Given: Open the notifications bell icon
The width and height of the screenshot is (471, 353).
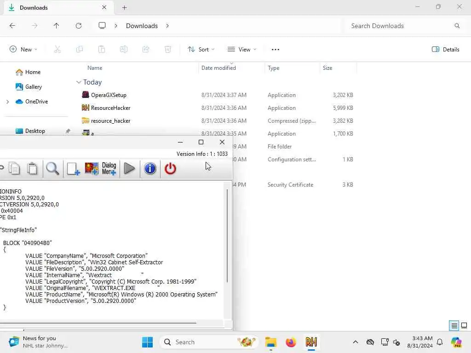Looking at the screenshot, I should (440, 342).
